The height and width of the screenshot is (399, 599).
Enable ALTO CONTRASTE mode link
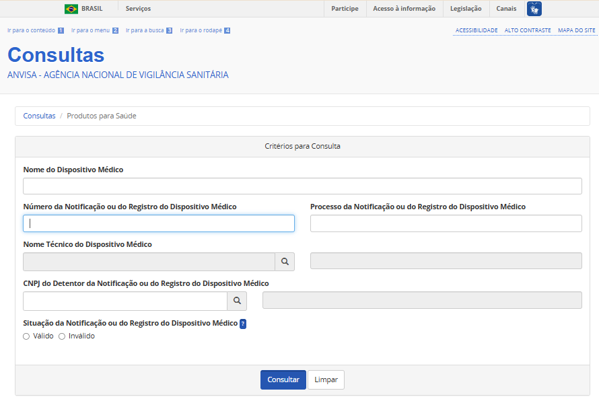pos(528,30)
